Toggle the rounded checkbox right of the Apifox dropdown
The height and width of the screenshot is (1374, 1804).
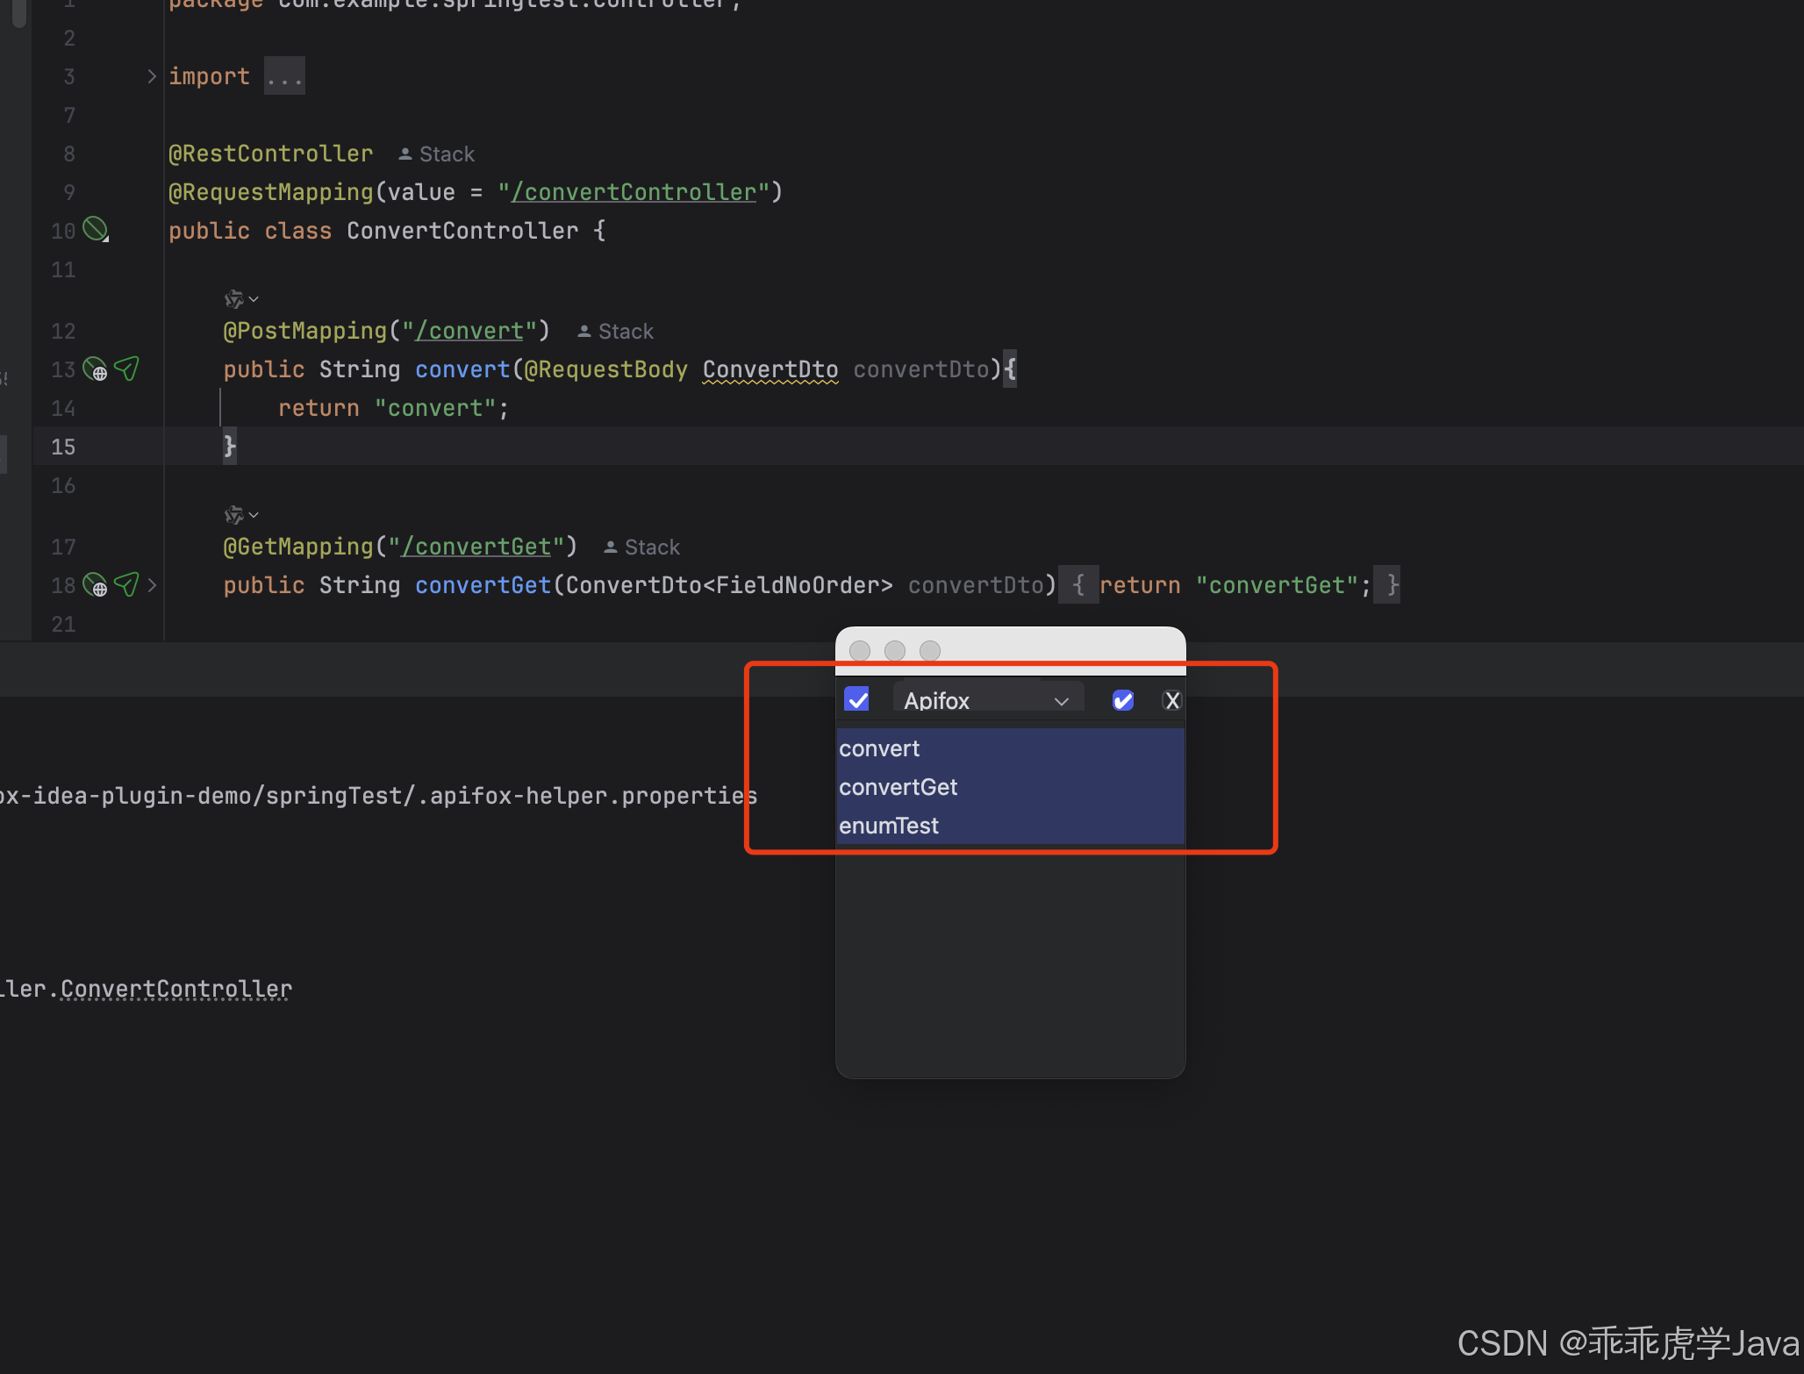[1122, 700]
